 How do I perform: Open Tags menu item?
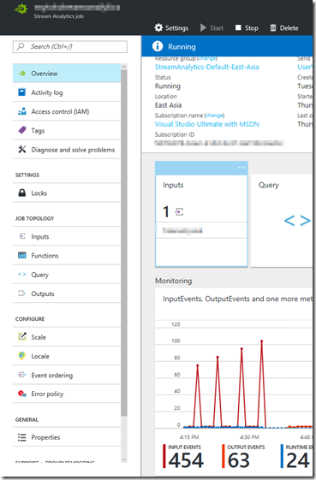coord(67,130)
